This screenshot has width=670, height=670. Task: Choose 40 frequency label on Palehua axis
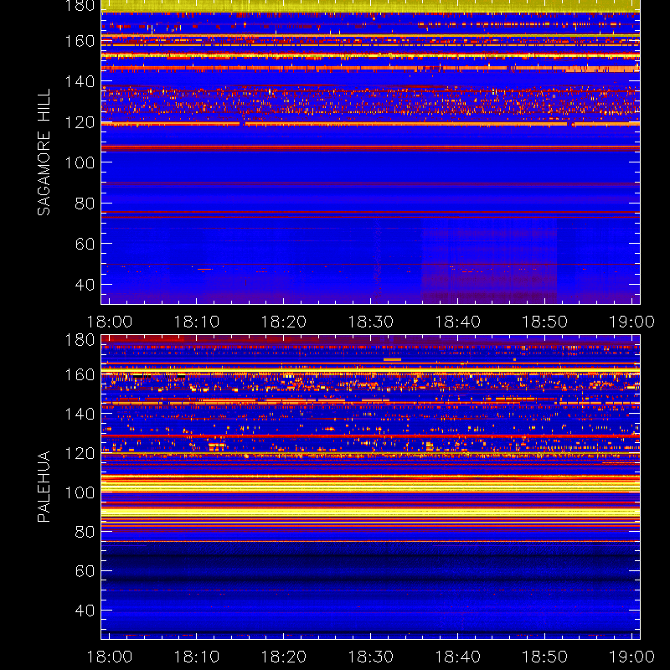85,611
